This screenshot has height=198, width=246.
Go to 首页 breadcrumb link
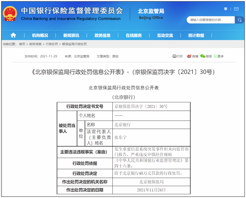coord(22,44)
